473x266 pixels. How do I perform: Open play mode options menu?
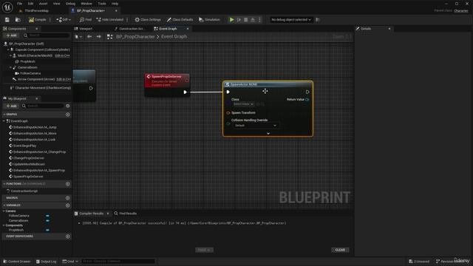[x=259, y=20]
